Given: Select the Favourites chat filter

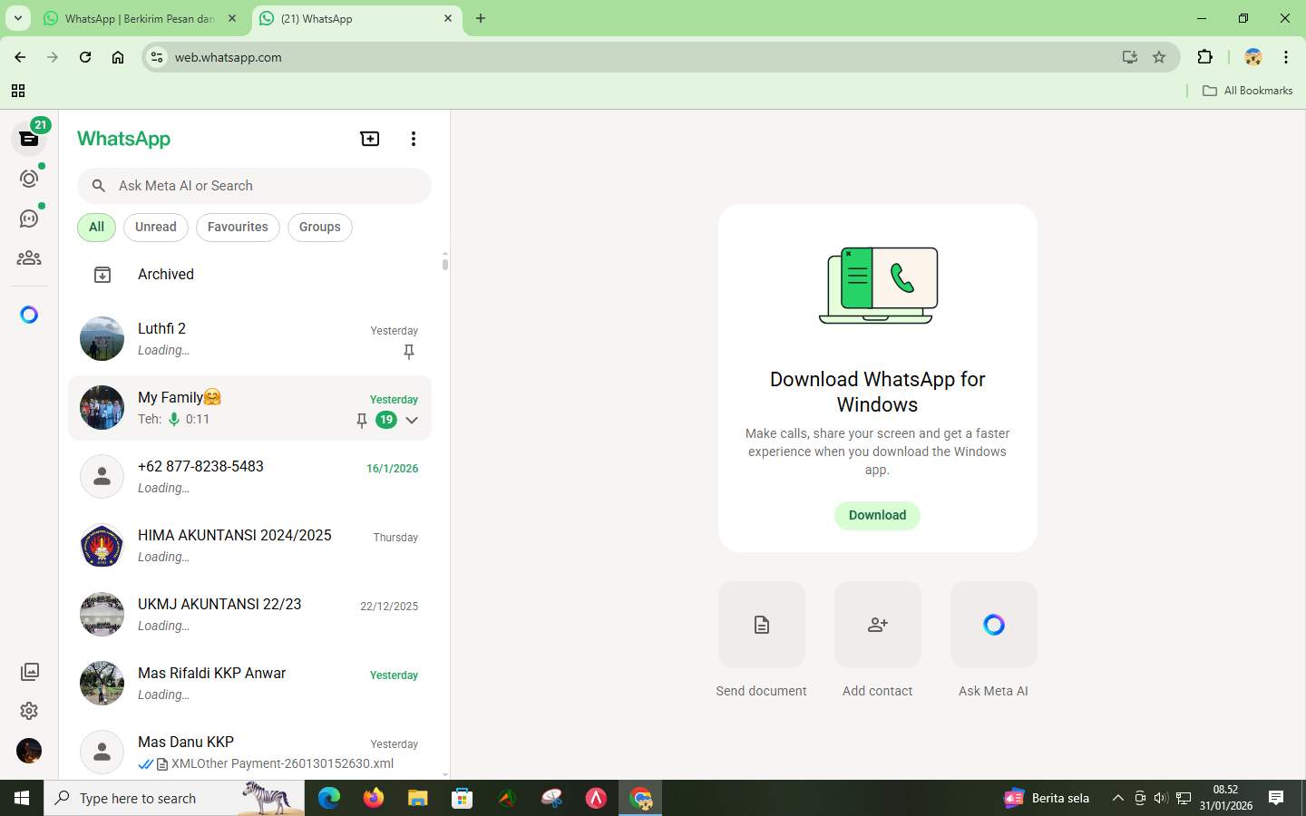Looking at the screenshot, I should pos(238,228).
